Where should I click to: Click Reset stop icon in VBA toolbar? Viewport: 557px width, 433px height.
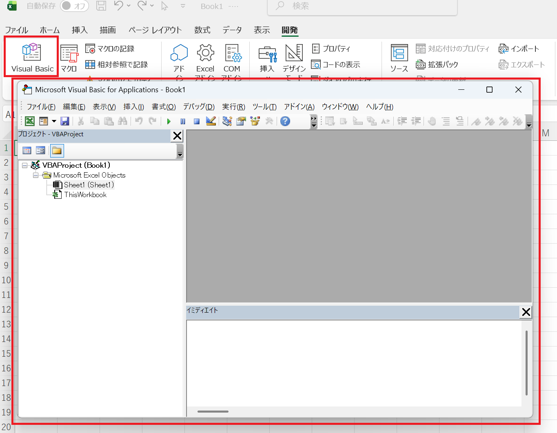click(197, 121)
